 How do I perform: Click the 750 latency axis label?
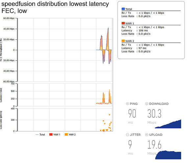pyautogui.click(x=12, y=84)
